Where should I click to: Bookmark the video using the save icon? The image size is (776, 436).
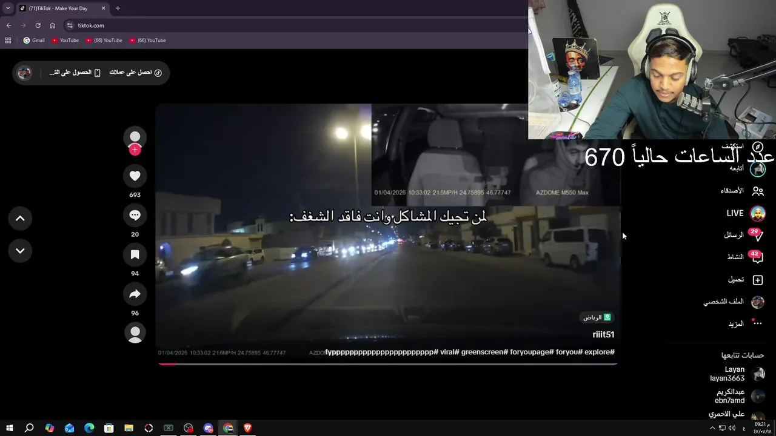click(x=135, y=254)
